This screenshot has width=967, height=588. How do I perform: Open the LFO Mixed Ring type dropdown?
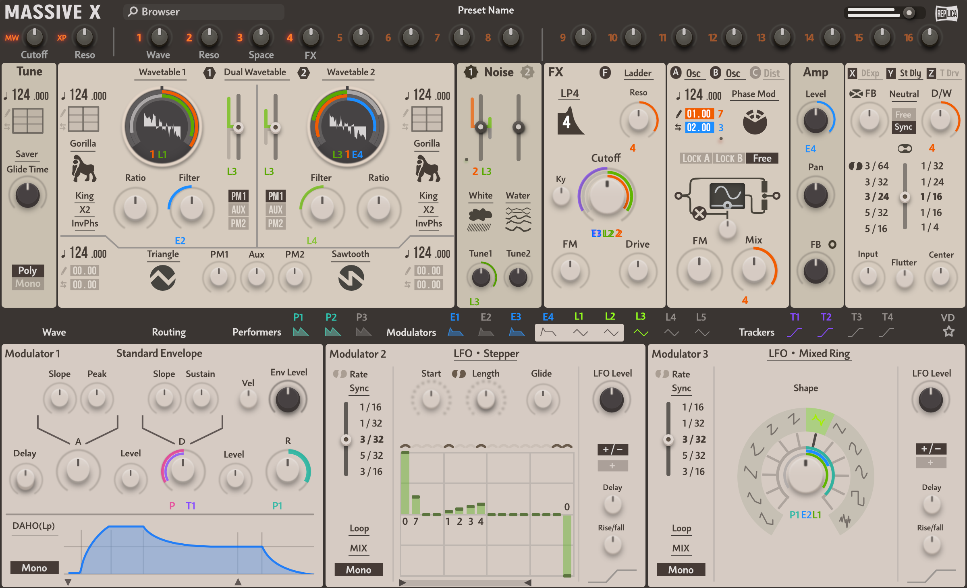tap(809, 354)
